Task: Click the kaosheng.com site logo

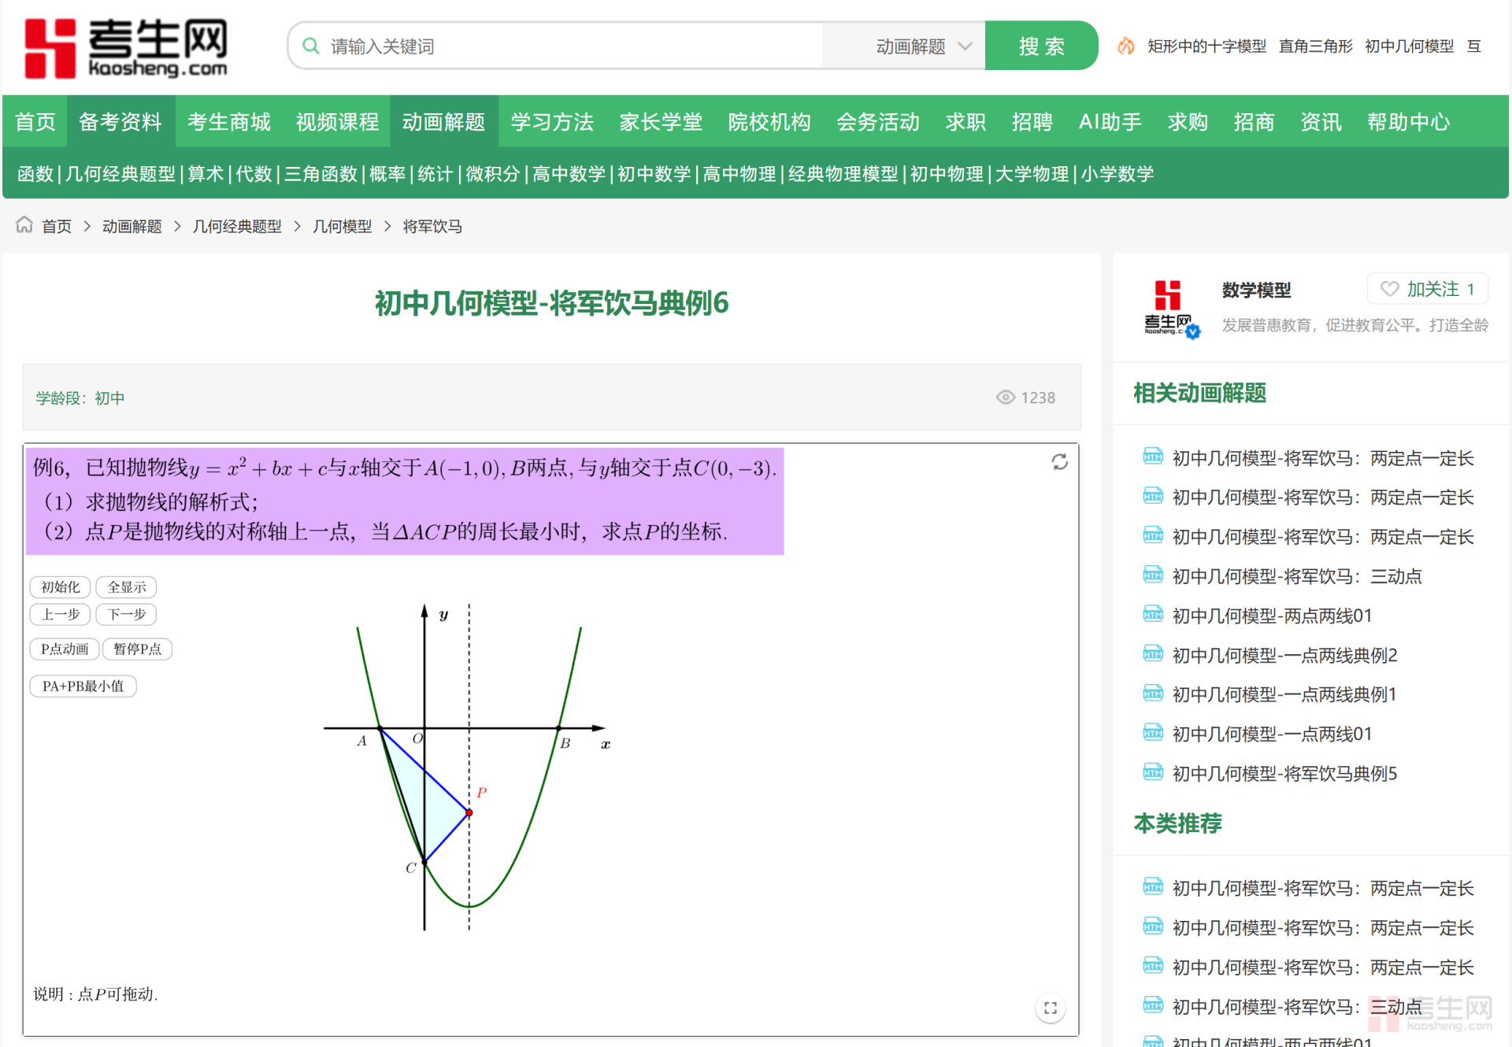Action: click(126, 47)
